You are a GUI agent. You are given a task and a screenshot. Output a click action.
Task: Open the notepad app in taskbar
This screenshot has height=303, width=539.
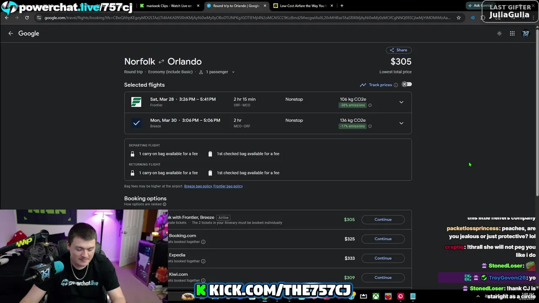[x=413, y=296]
